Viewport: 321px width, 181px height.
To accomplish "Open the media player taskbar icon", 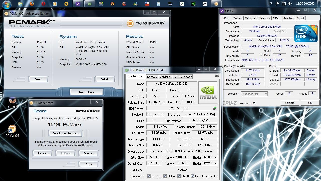I will point(55,4).
